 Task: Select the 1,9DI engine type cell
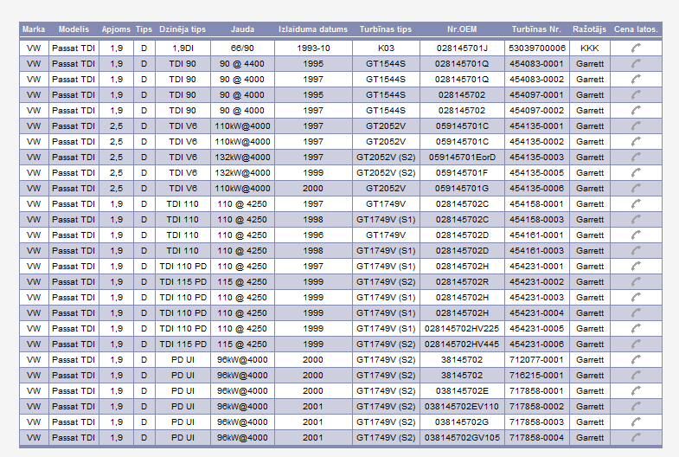tap(183, 48)
